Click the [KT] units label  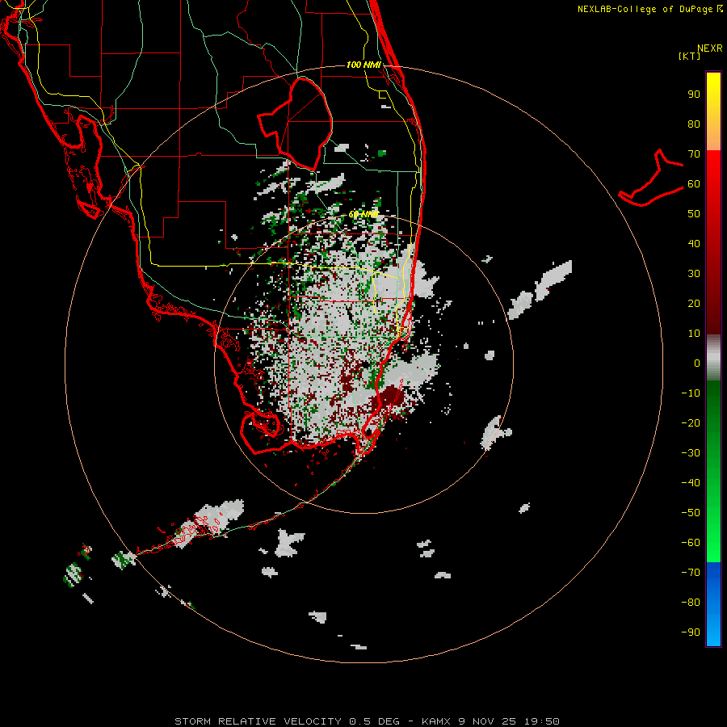[690, 56]
